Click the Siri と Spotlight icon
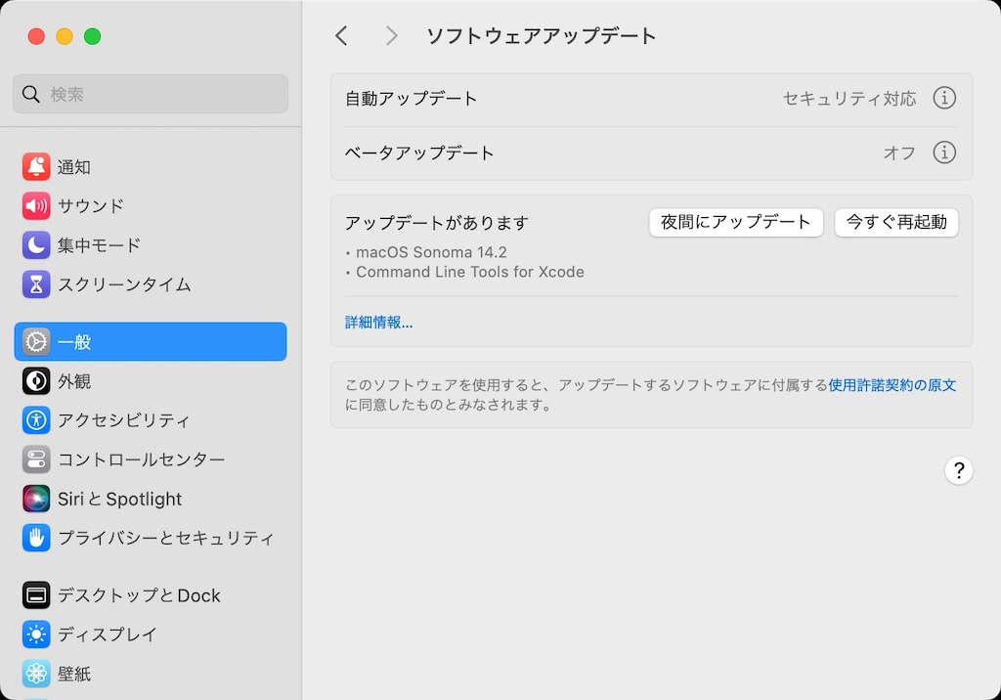Viewport: 1001px width, 700px height. (x=36, y=499)
